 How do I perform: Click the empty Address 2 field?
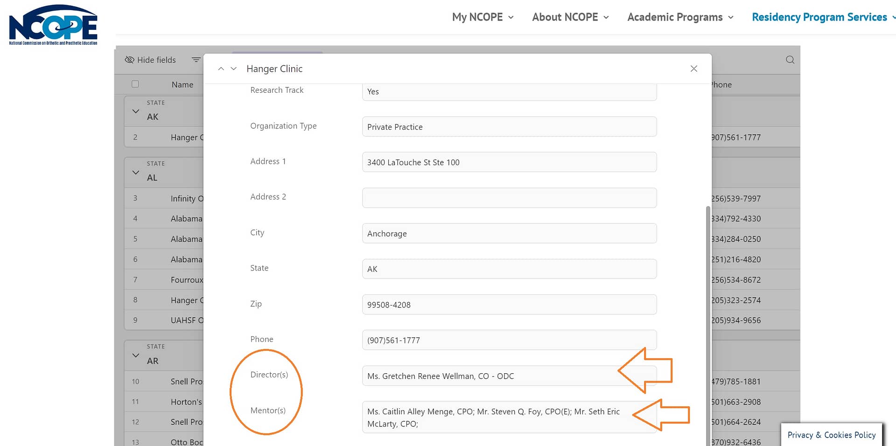click(x=509, y=198)
